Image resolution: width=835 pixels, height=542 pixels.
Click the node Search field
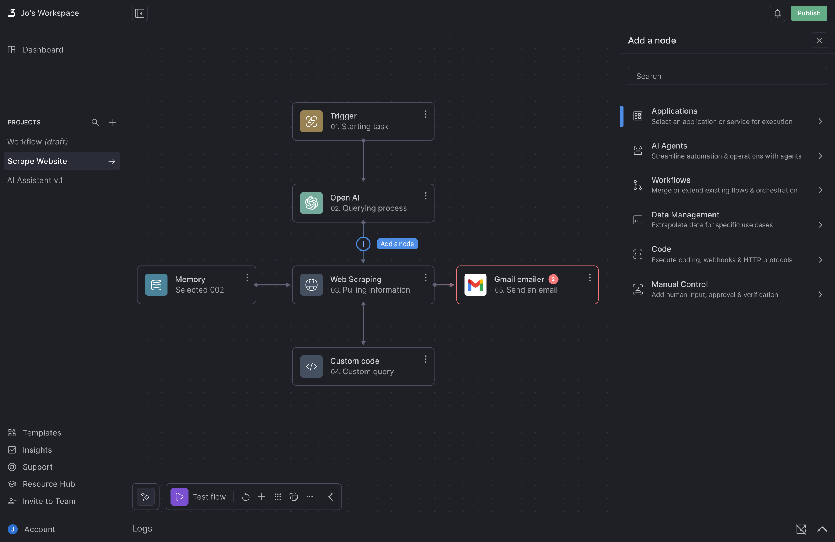pos(727,76)
